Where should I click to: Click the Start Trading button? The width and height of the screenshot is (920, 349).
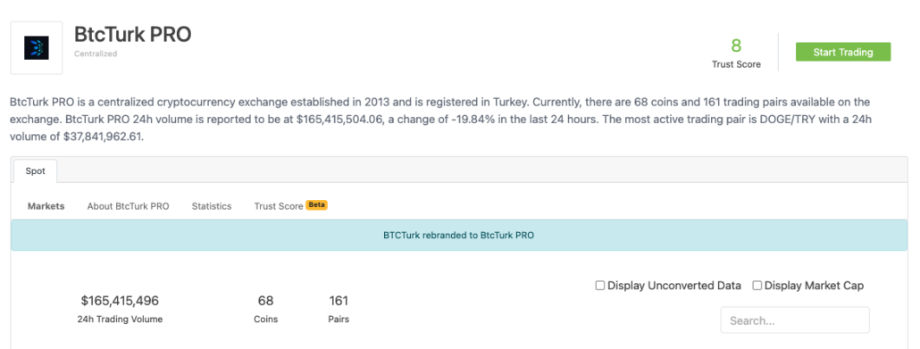842,52
